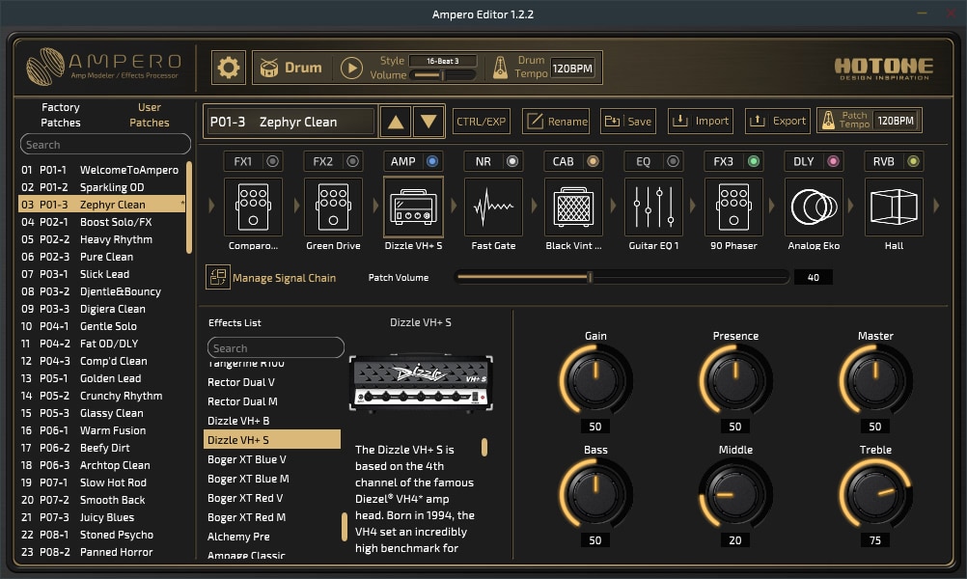Start drum playback with play button

351,68
